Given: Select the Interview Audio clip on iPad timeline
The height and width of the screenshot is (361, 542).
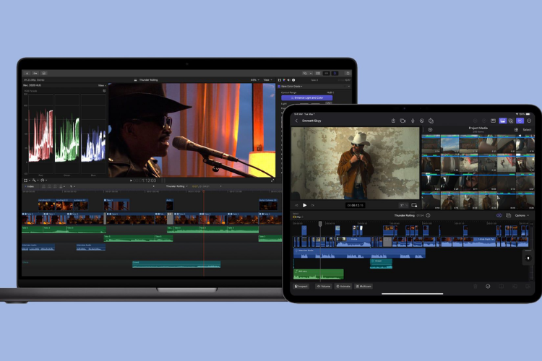Looking at the screenshot, I should 359,253.
